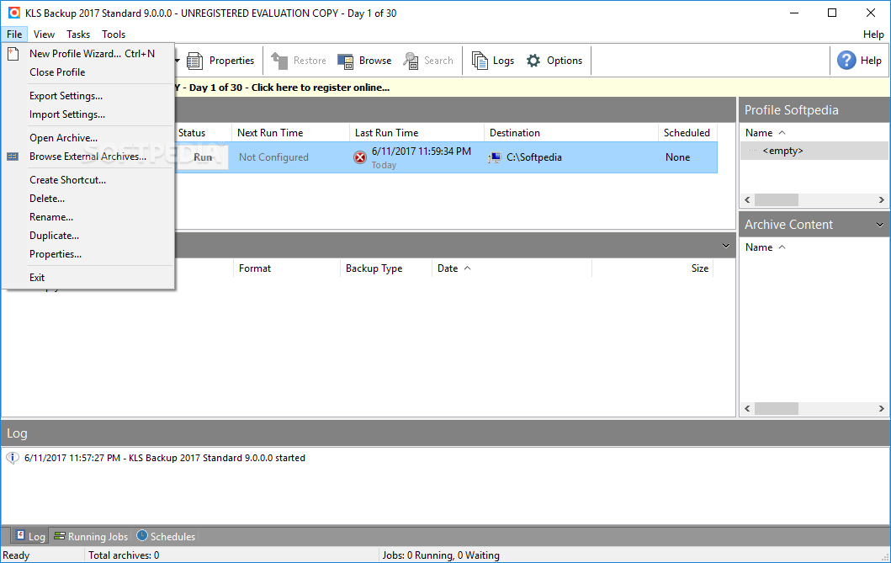The image size is (891, 563).
Task: Select Exit from File menu
Action: coord(88,277)
